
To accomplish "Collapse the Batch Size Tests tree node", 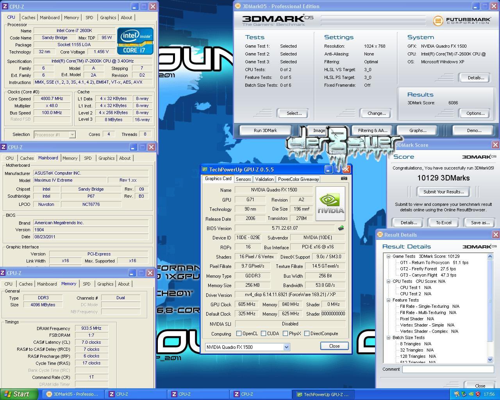I will 388,337.
